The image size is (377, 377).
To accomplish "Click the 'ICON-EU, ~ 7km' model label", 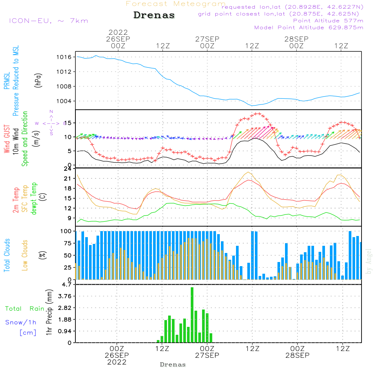I will [x=49, y=21].
